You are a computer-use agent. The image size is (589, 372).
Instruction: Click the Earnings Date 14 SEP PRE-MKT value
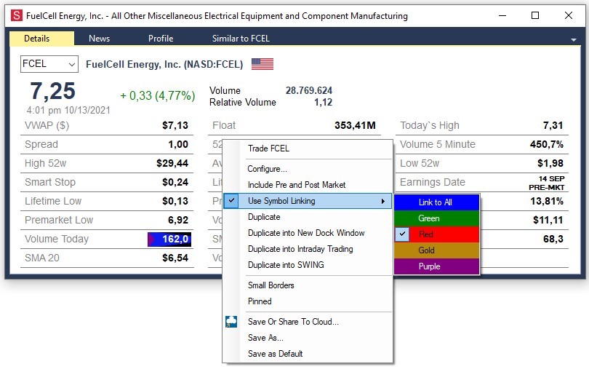tap(547, 183)
